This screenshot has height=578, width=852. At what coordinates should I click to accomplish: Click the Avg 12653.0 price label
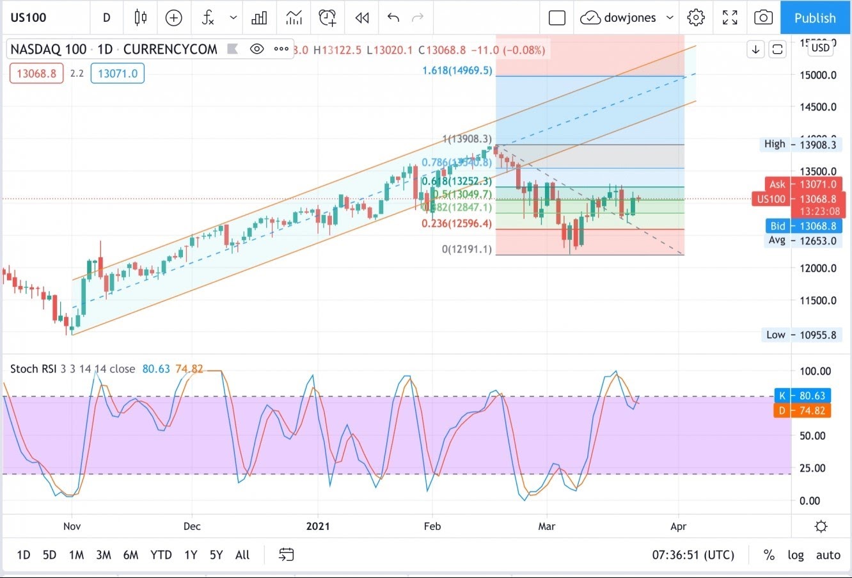tap(802, 241)
